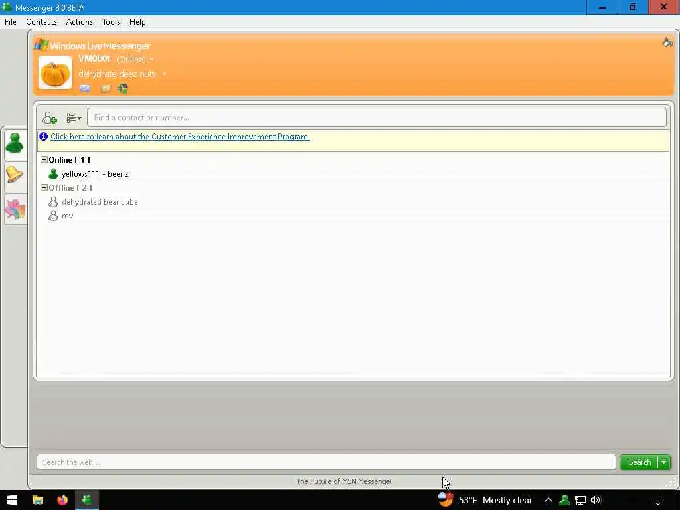Restore down the Messenger window

click(633, 7)
